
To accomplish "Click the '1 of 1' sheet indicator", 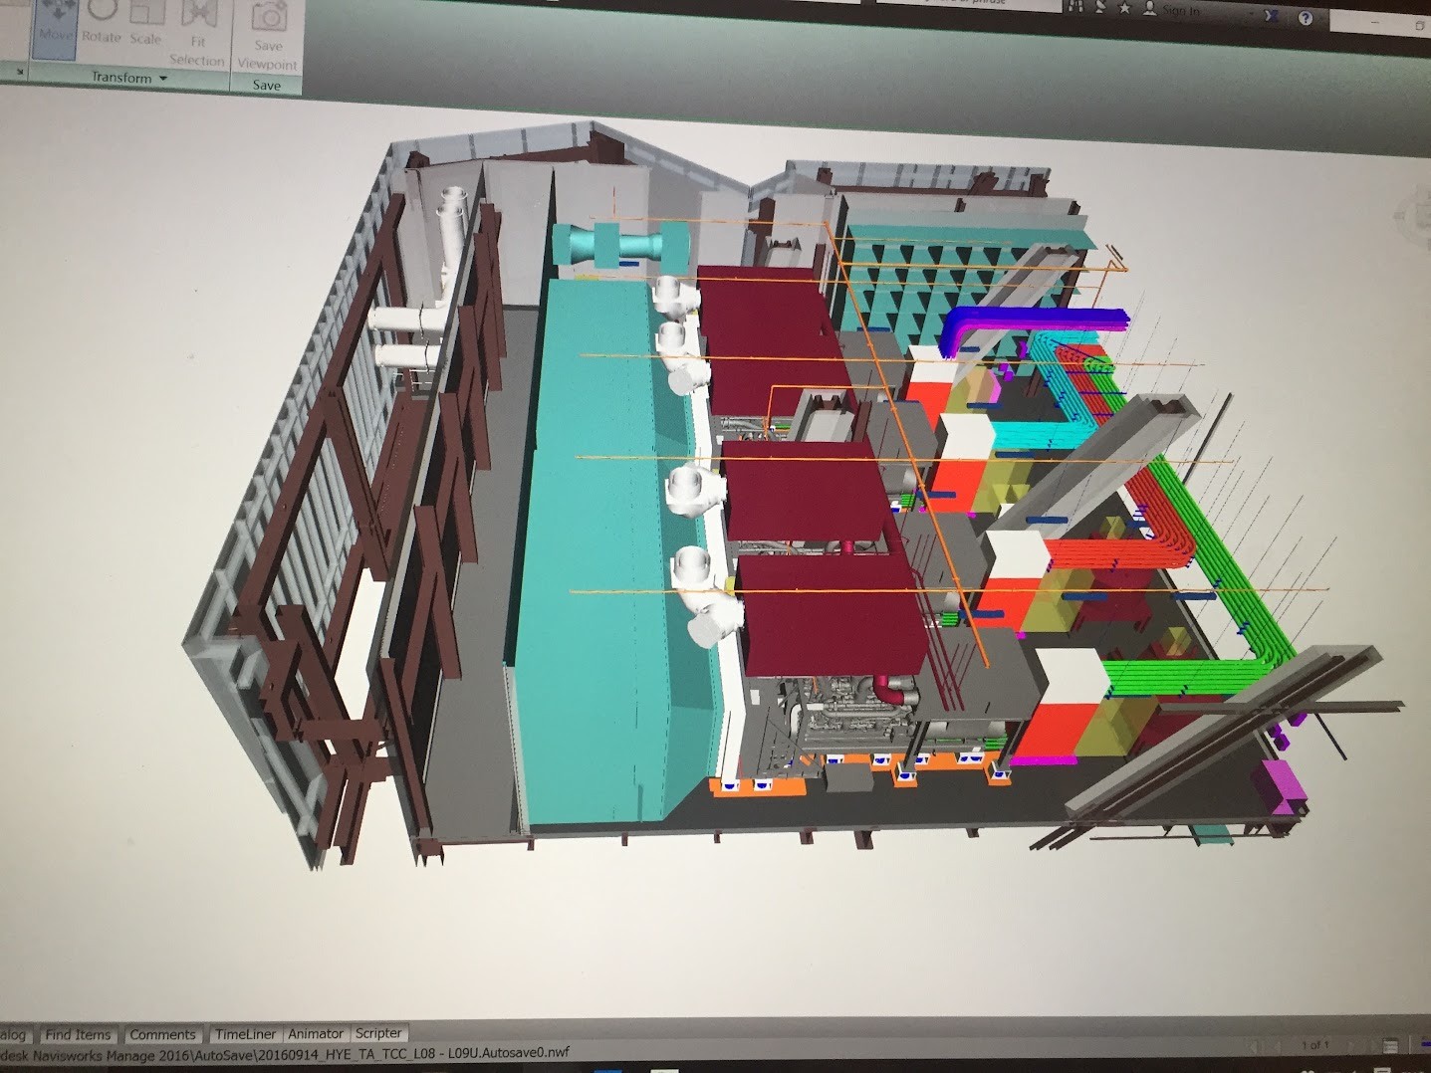I will (1315, 1045).
